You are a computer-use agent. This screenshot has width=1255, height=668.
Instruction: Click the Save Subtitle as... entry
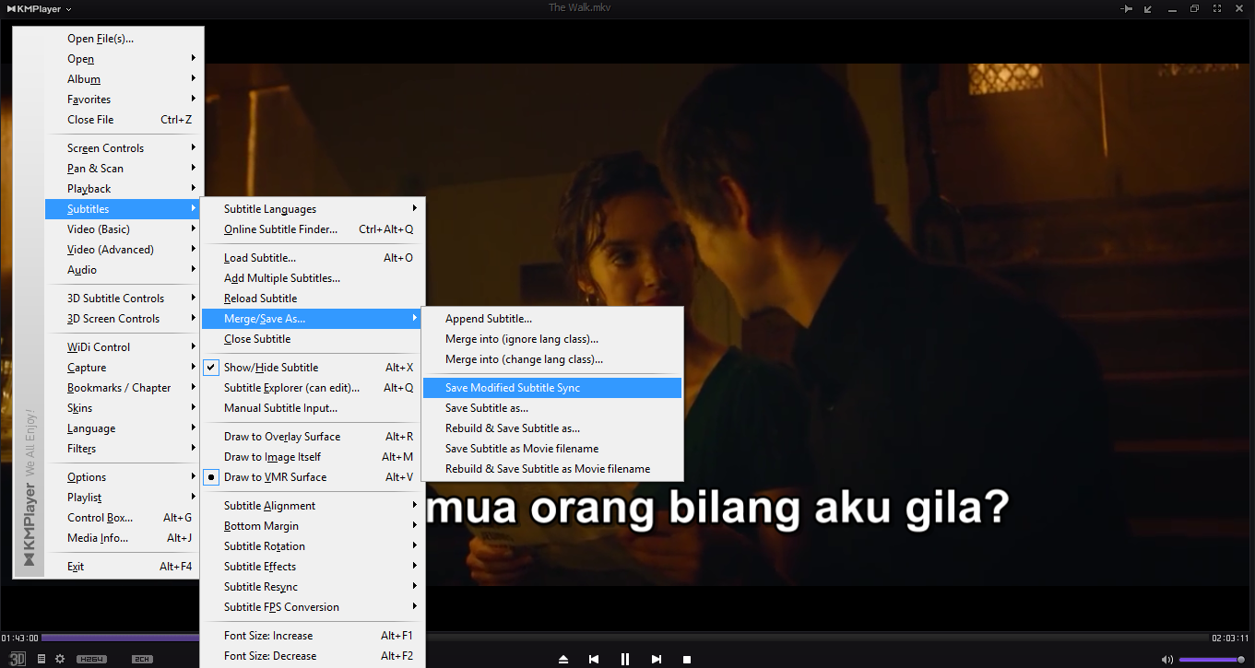click(x=552, y=408)
